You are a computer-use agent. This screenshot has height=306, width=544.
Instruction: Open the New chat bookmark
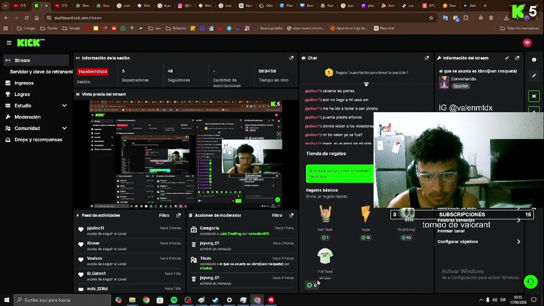coord(384,28)
